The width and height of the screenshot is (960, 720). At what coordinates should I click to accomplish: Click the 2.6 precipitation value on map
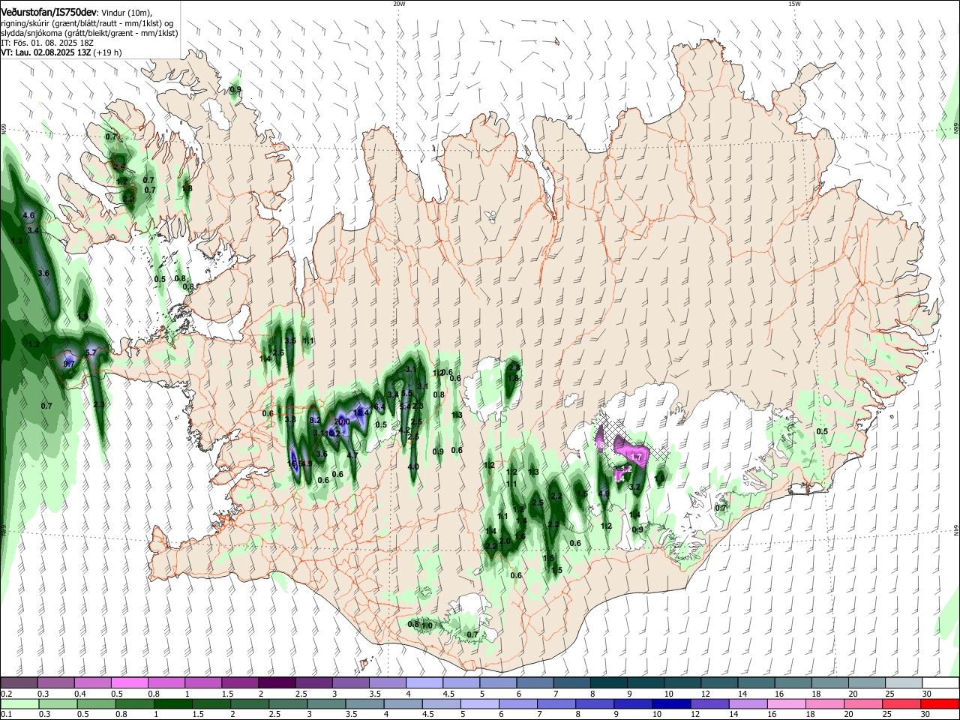click(278, 352)
